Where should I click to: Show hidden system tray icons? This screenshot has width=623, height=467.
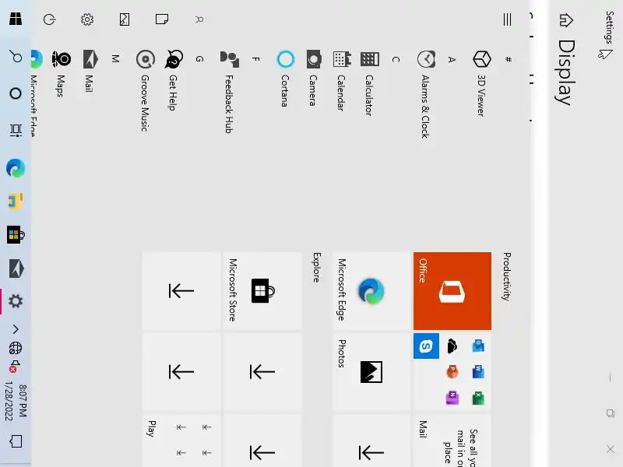click(x=16, y=329)
